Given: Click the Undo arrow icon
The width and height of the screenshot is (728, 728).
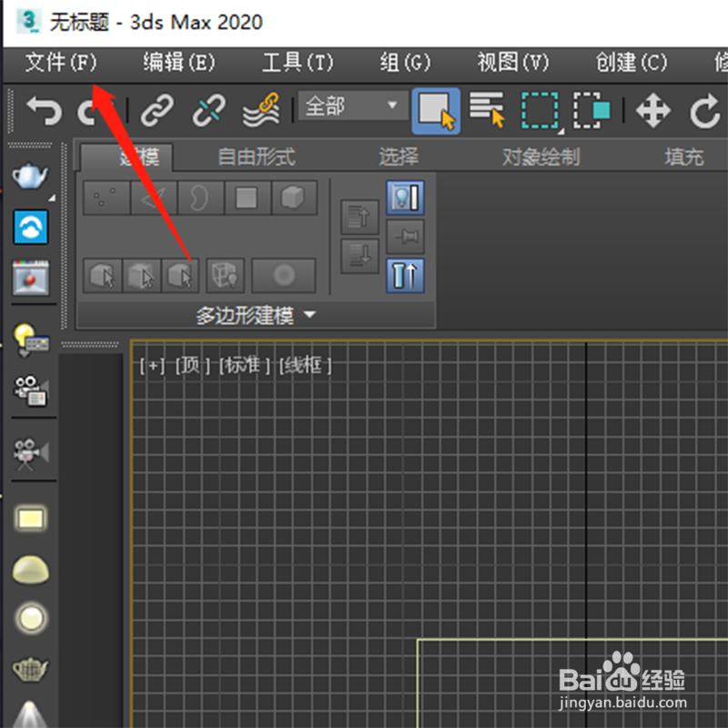Looking at the screenshot, I should click(45, 110).
